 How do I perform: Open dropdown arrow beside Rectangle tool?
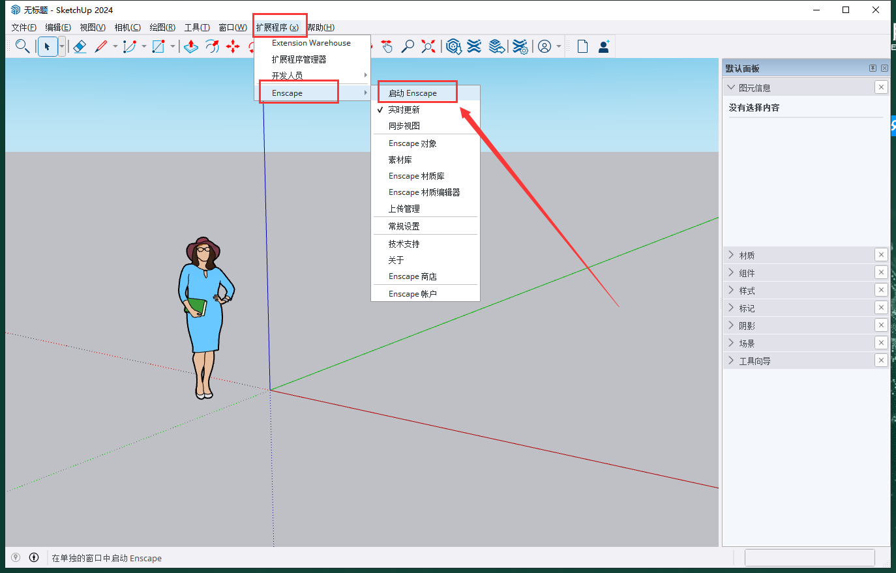pyautogui.click(x=173, y=46)
